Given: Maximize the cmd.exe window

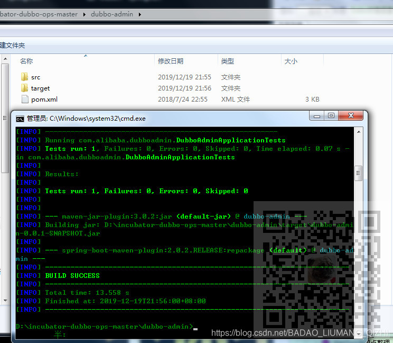Looking at the screenshot, I should (x=331, y=116).
